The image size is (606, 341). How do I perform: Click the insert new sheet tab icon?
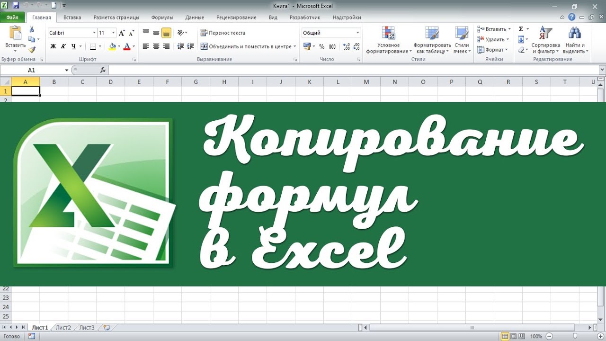click(x=107, y=327)
